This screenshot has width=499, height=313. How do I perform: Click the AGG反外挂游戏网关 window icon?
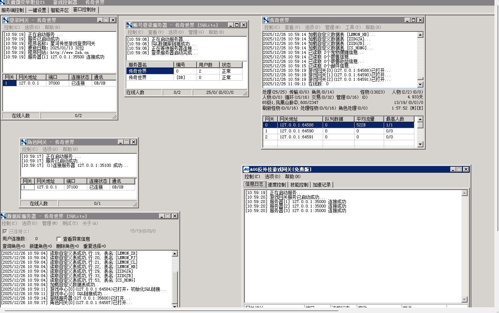[246, 169]
